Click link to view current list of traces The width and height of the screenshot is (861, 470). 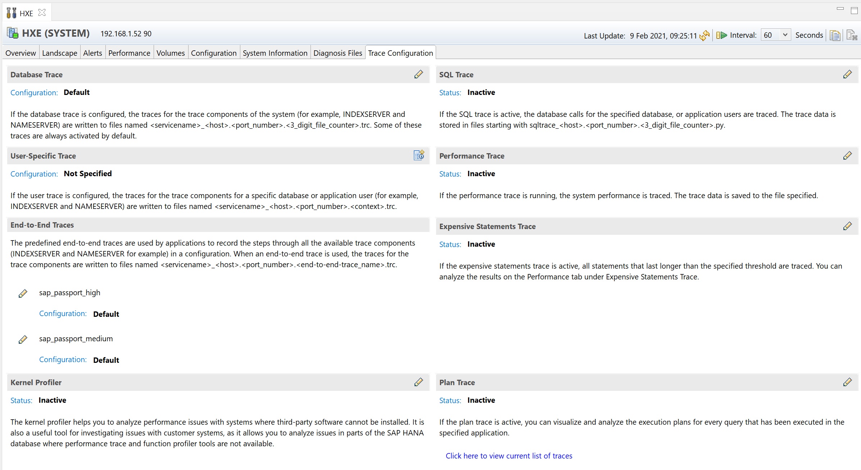click(509, 456)
